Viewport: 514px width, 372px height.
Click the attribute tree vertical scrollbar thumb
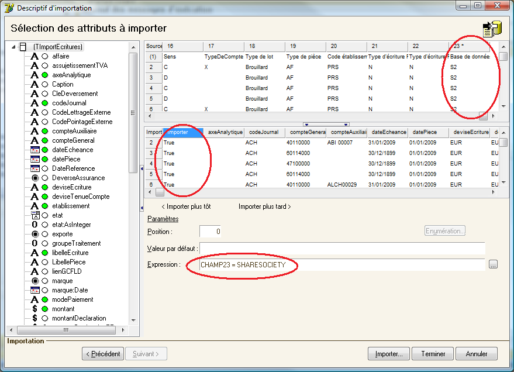click(133, 112)
